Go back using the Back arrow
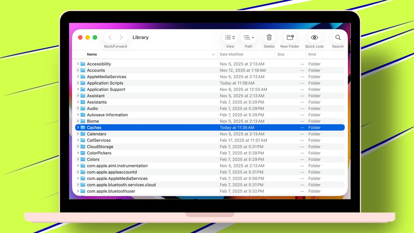Image resolution: width=414 pixels, height=233 pixels. [x=110, y=37]
